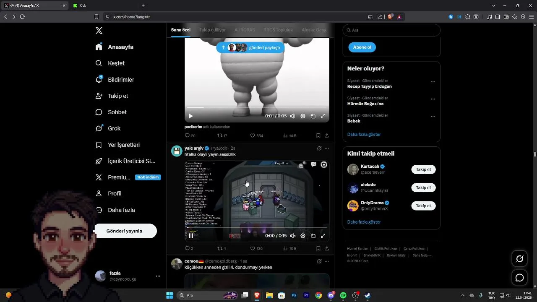Show more under Kimi takip etmeli
This screenshot has width=537, height=302.
[364, 222]
